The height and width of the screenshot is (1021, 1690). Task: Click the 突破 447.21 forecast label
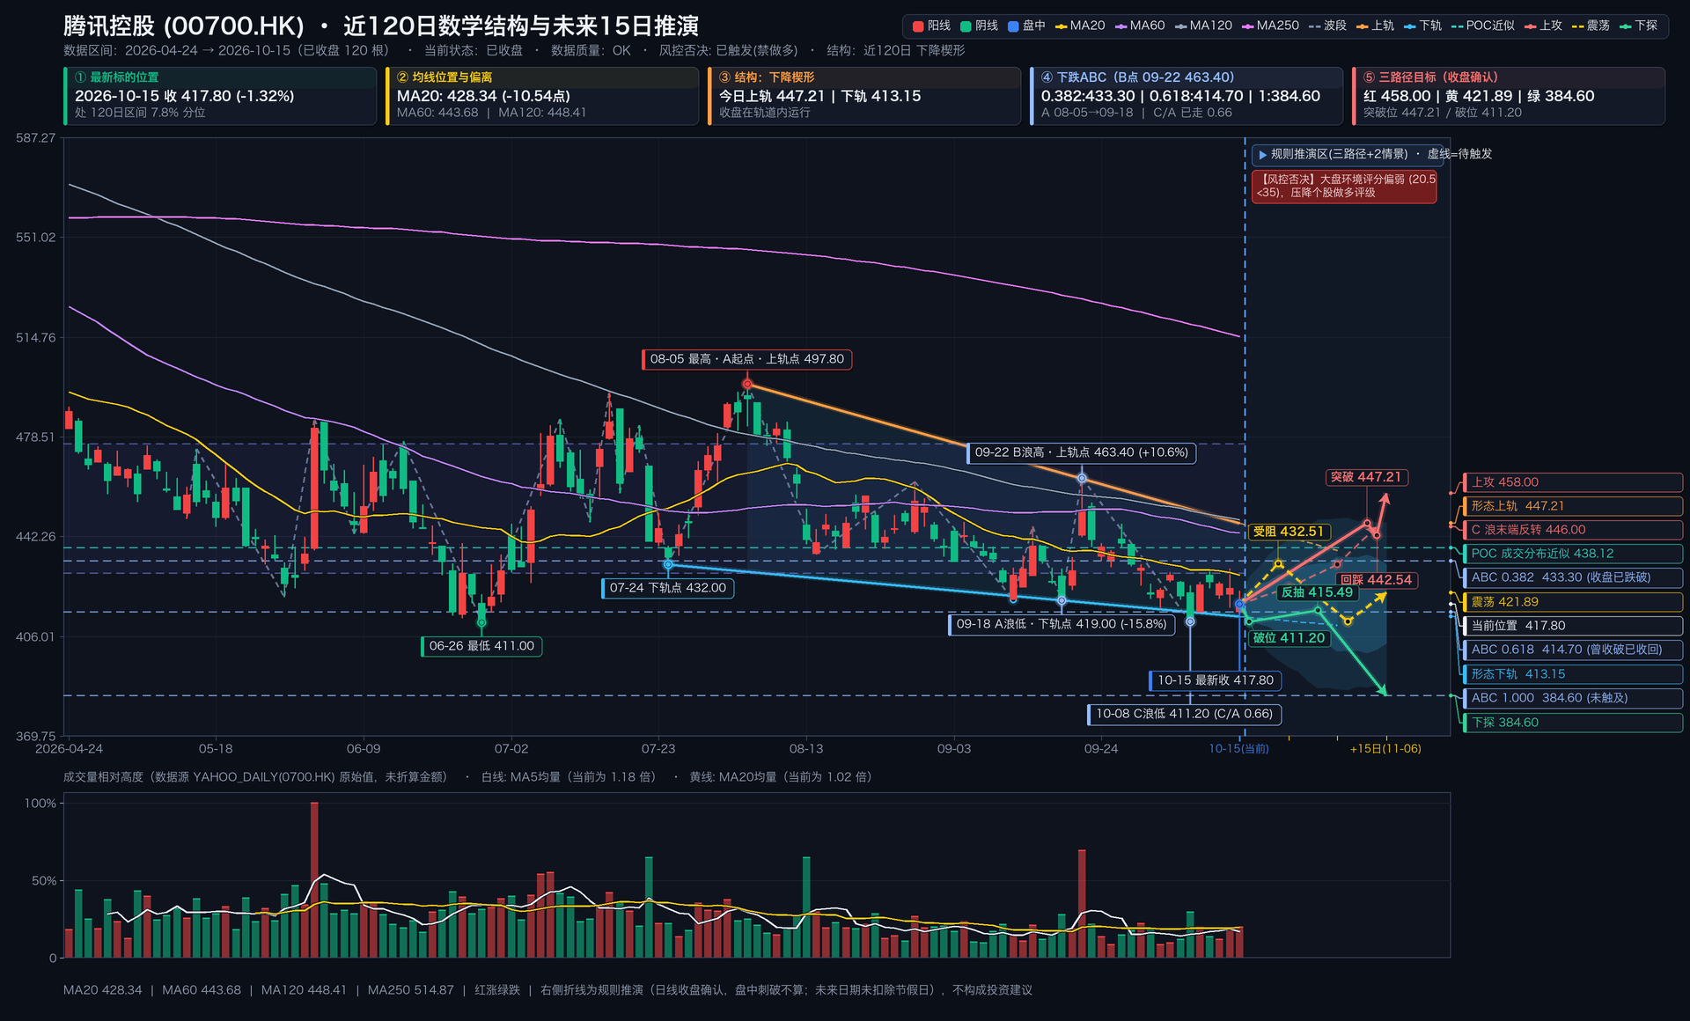[1366, 477]
